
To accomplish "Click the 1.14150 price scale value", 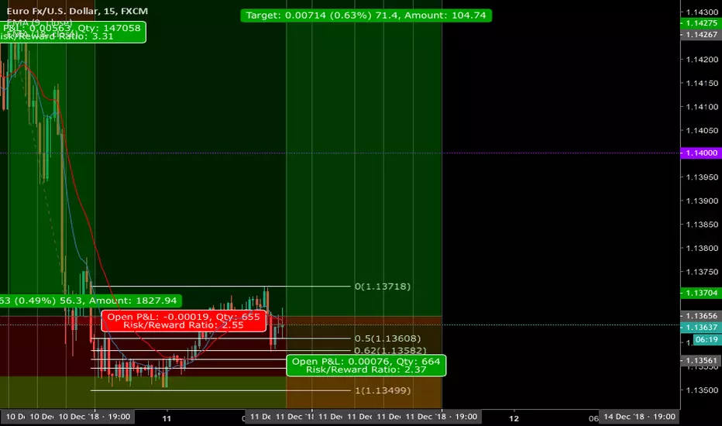I will [702, 84].
